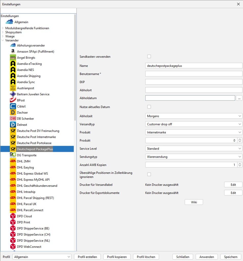Select Deutsche Post Internetmarke in the tree
The image size is (243, 261).
[36, 137]
